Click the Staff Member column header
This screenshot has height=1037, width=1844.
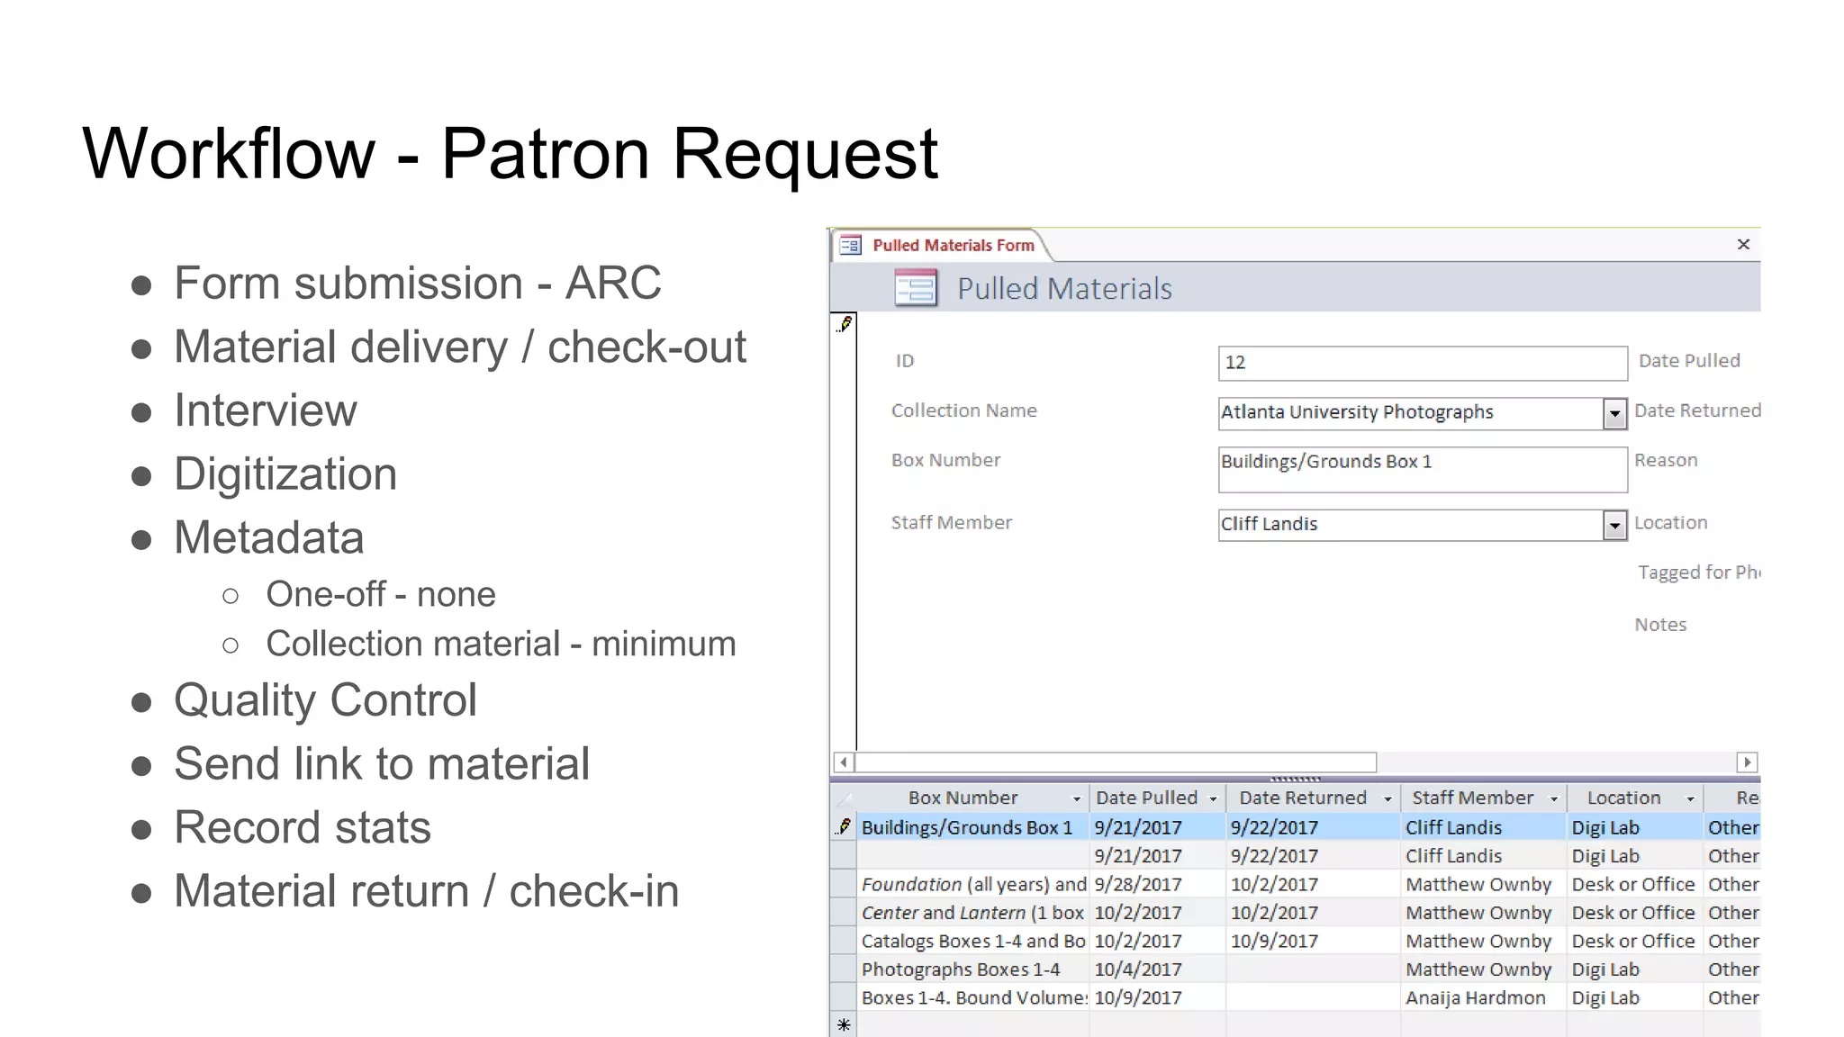coord(1472,798)
